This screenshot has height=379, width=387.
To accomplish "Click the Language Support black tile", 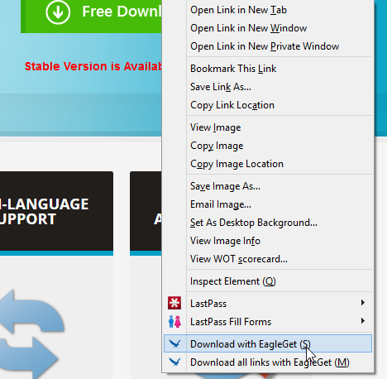I will coord(56,213).
